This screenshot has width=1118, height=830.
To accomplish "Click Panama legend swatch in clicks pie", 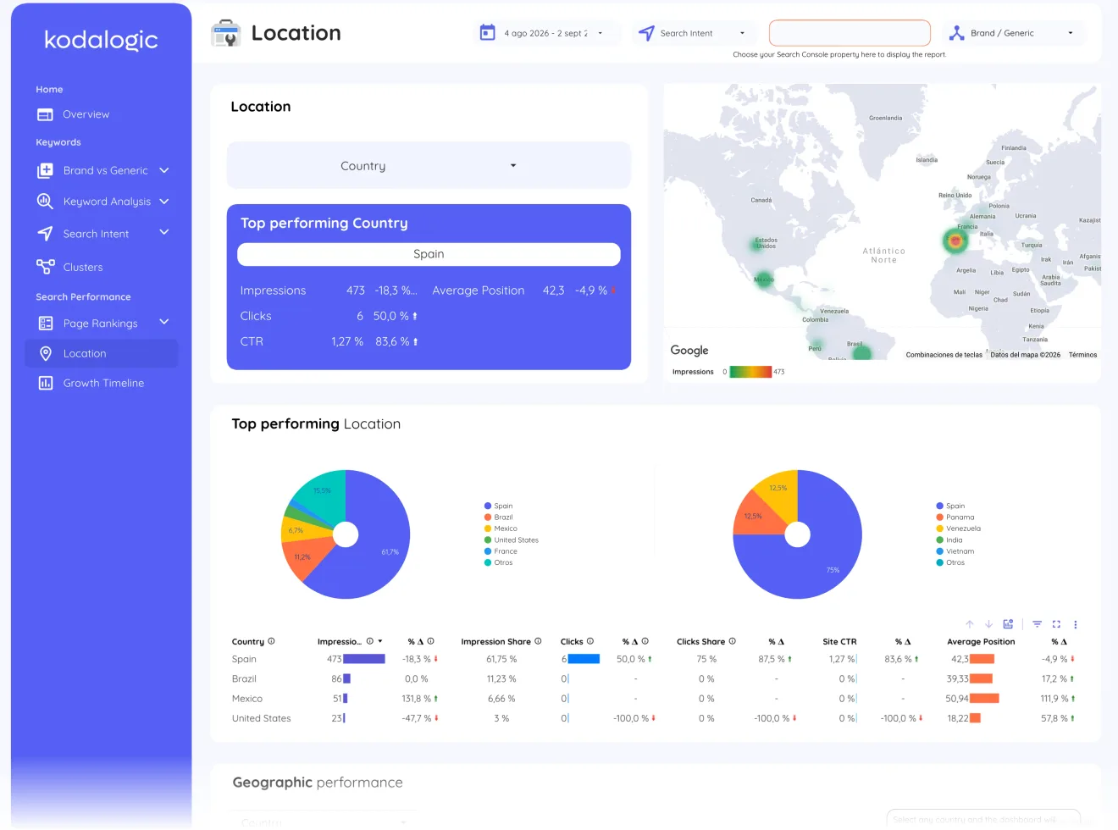I will pyautogui.click(x=940, y=517).
